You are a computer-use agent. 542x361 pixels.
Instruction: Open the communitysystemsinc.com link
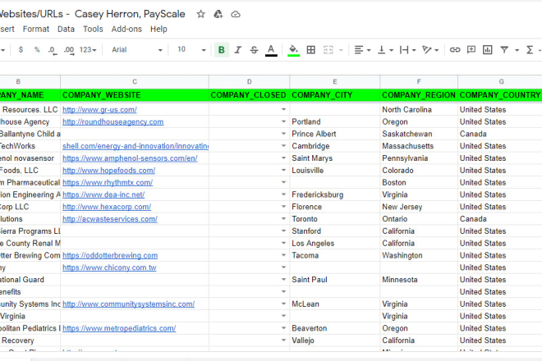coord(129,304)
